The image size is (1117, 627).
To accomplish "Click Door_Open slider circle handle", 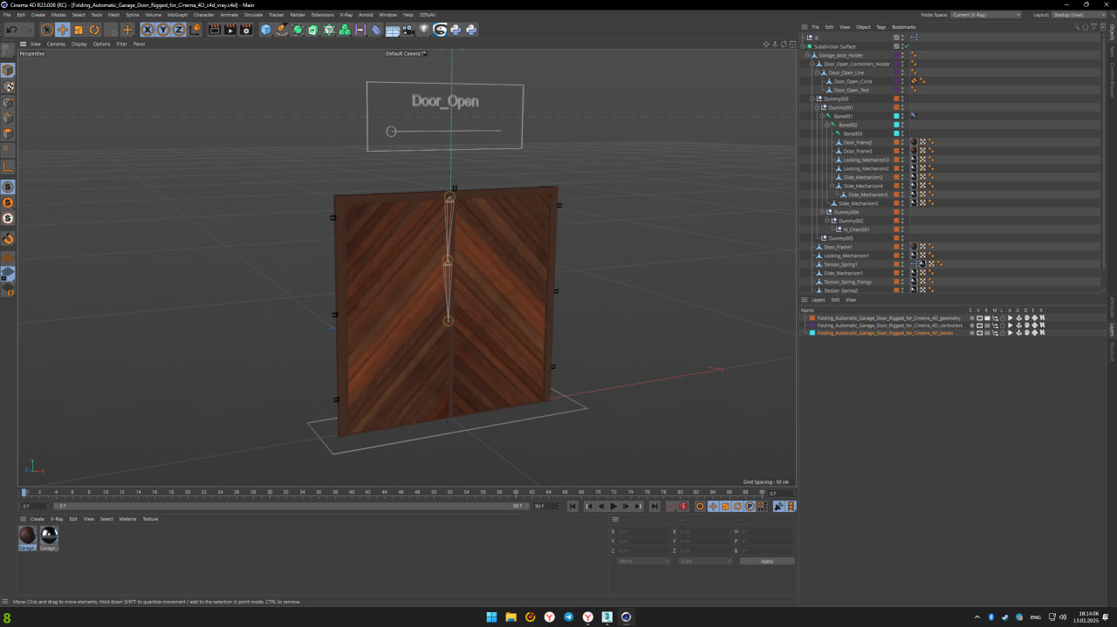I will click(x=391, y=132).
